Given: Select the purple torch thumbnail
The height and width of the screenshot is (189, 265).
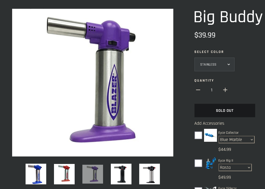Looking at the screenshot, I should click(93, 174).
